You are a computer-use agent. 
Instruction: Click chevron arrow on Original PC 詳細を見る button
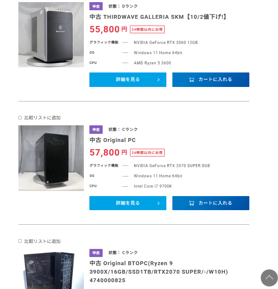[158, 203]
